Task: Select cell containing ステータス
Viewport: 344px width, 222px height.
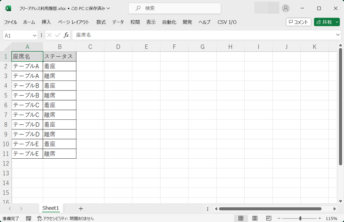Action: pos(60,56)
